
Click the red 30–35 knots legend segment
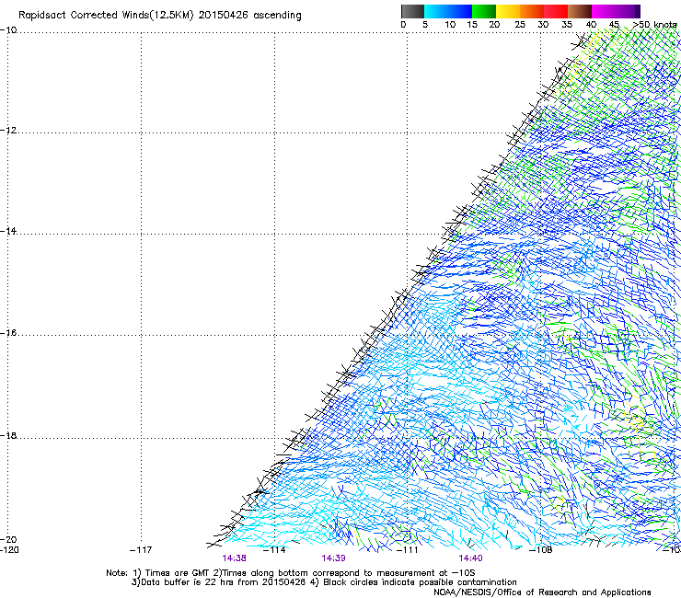556,11
